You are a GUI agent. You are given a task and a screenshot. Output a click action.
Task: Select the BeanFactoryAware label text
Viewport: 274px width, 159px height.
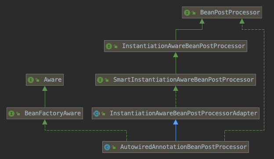(x=53, y=113)
